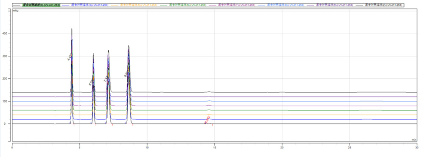The image size is (421, 157).
Task: Click the blue legend entry numbered (4)
Action: tap(89, 5)
